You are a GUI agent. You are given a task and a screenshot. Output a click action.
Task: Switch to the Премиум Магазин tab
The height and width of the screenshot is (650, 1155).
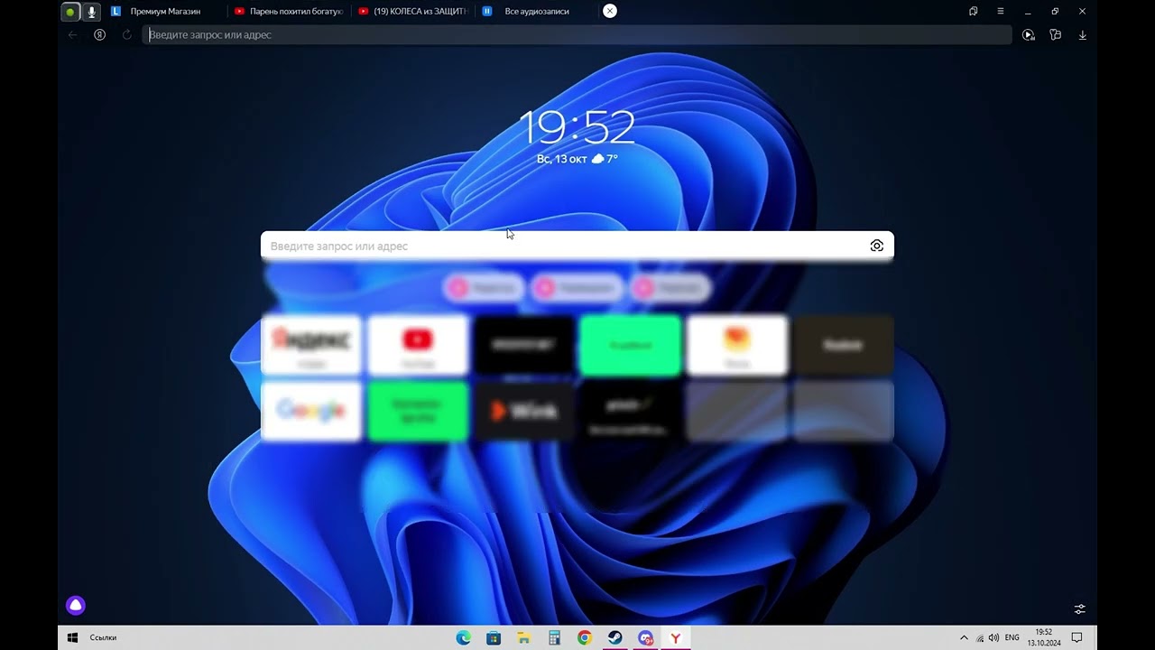click(165, 12)
